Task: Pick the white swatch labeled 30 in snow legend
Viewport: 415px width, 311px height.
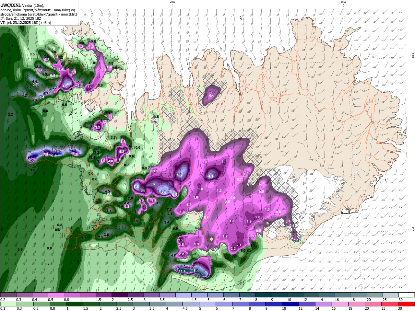Action: click(406, 295)
